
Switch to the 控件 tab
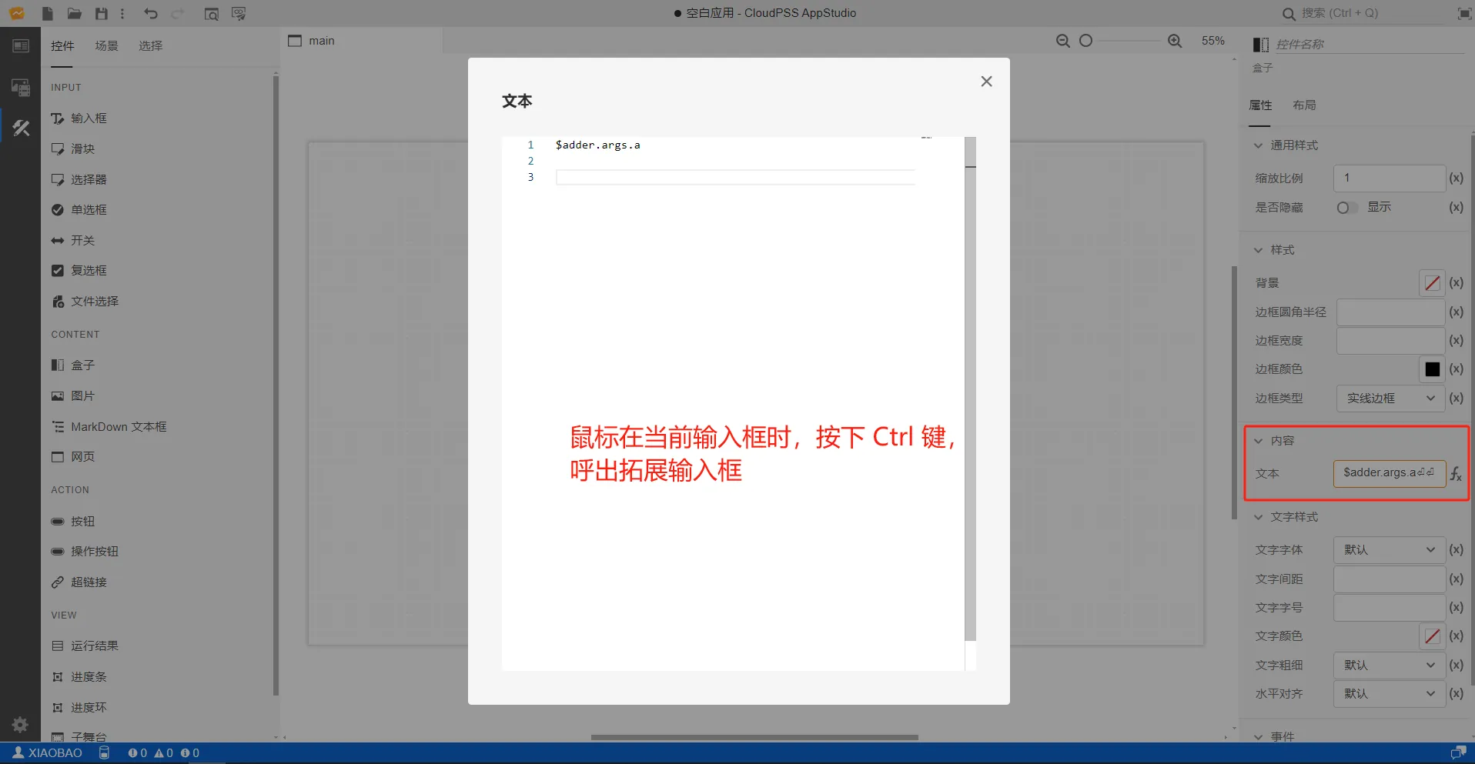[62, 46]
